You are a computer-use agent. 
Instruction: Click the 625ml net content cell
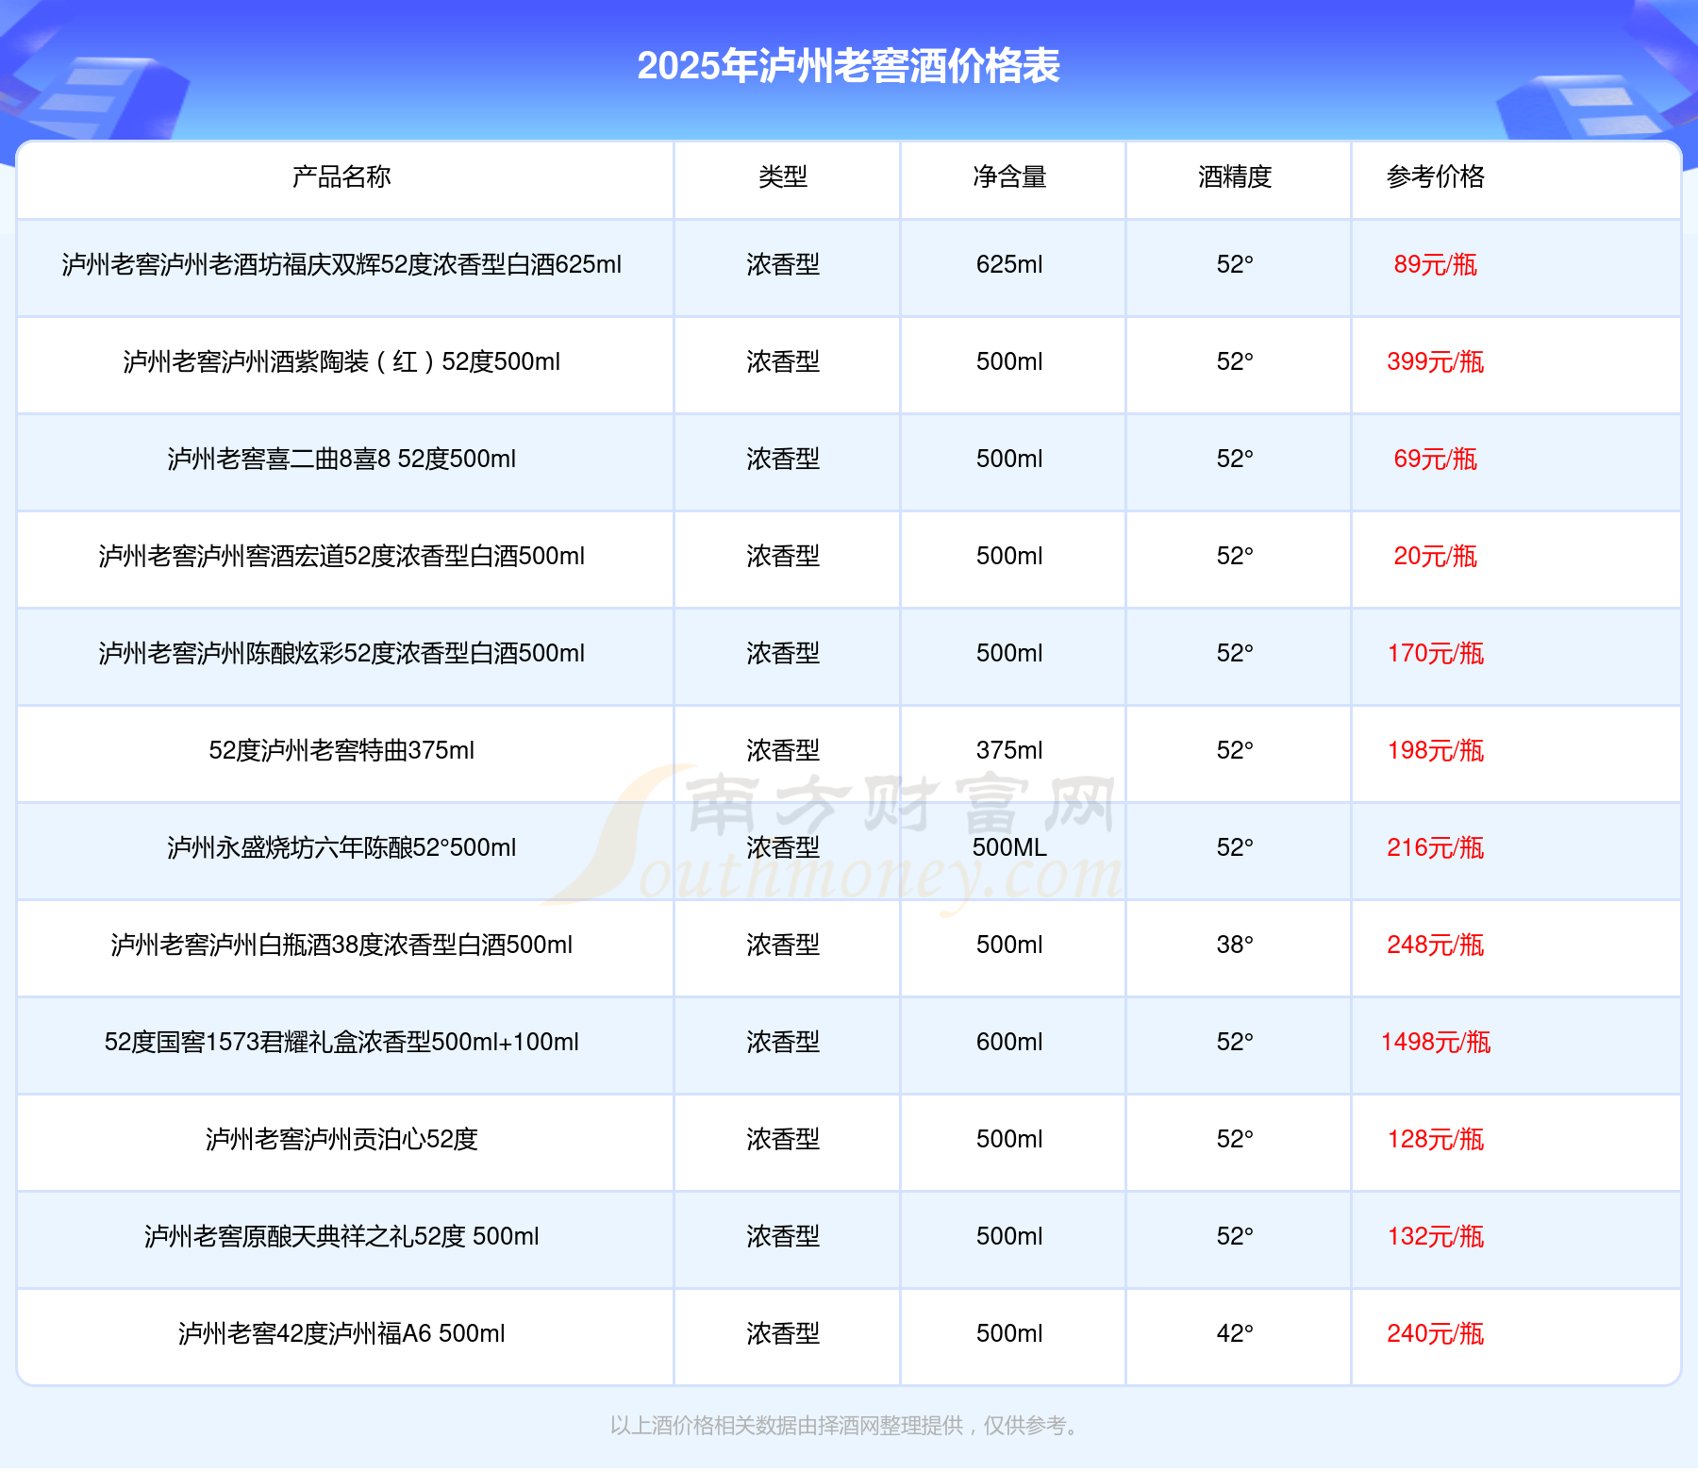pos(1009,264)
